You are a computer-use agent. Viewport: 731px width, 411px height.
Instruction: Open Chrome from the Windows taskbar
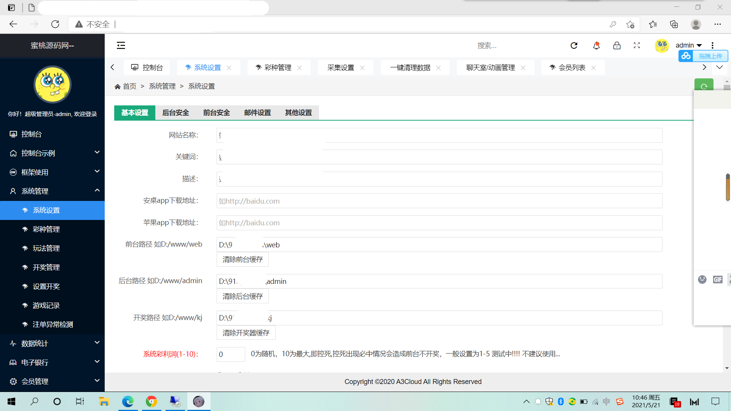click(152, 401)
